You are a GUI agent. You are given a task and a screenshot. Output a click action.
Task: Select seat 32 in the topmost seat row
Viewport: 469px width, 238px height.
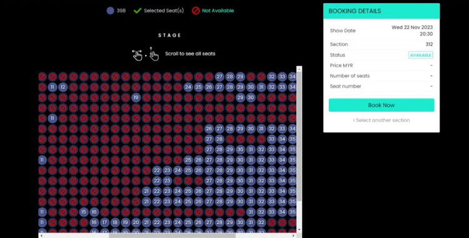click(271, 77)
